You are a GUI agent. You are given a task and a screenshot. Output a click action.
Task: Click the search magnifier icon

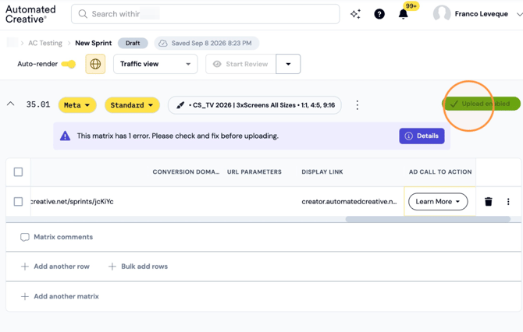(83, 14)
